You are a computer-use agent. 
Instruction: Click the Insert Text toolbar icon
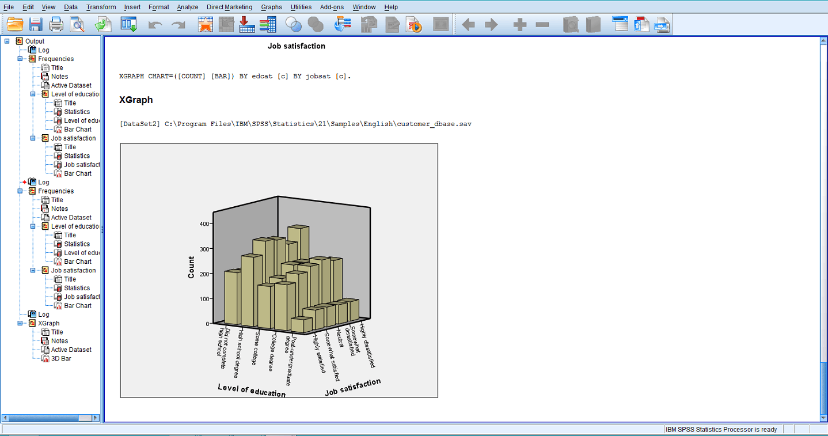[x=662, y=25]
